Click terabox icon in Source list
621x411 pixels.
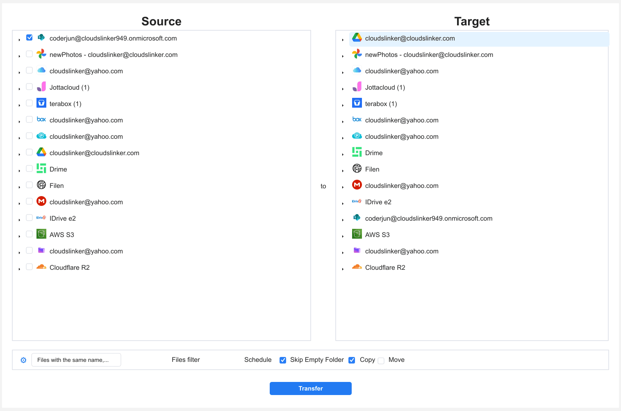pos(41,103)
